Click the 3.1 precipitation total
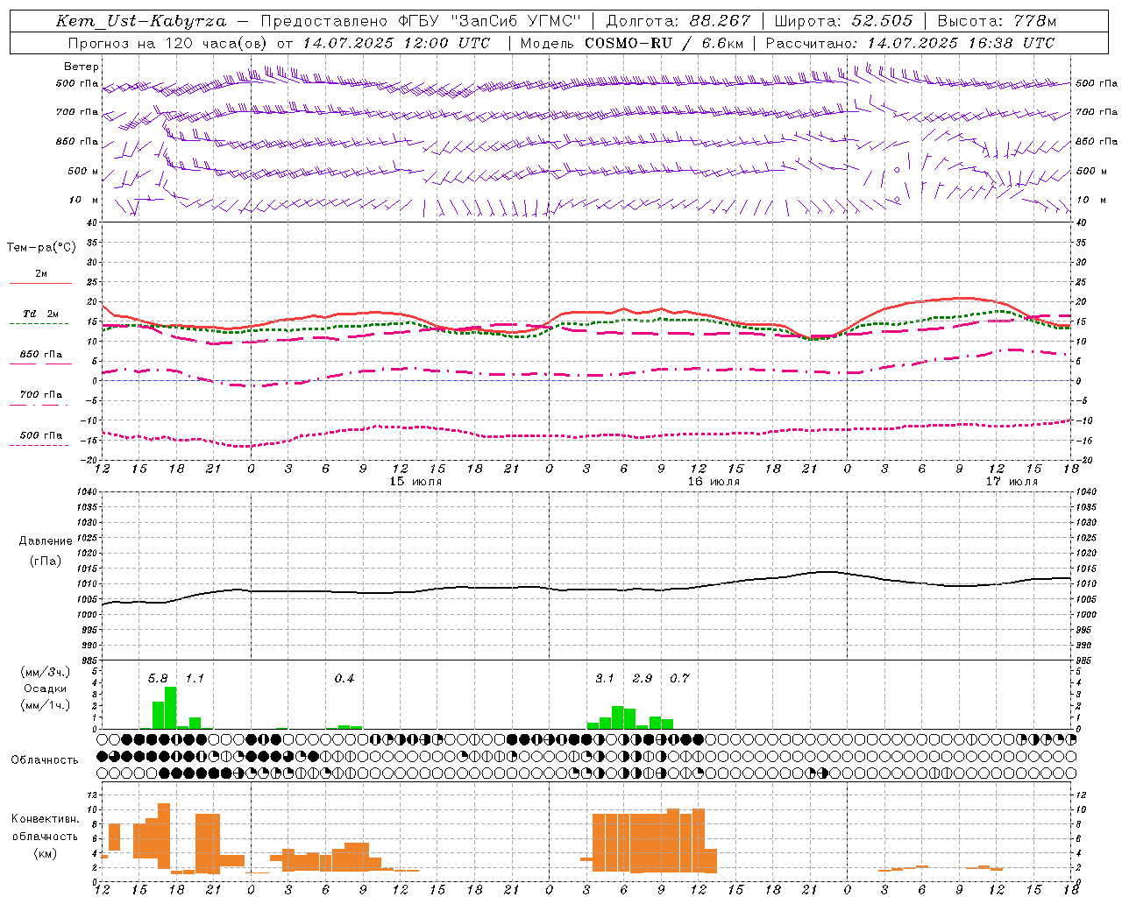 605,678
